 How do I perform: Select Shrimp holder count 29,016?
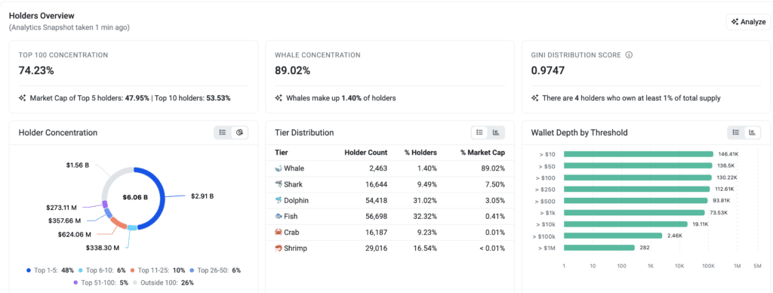point(375,248)
